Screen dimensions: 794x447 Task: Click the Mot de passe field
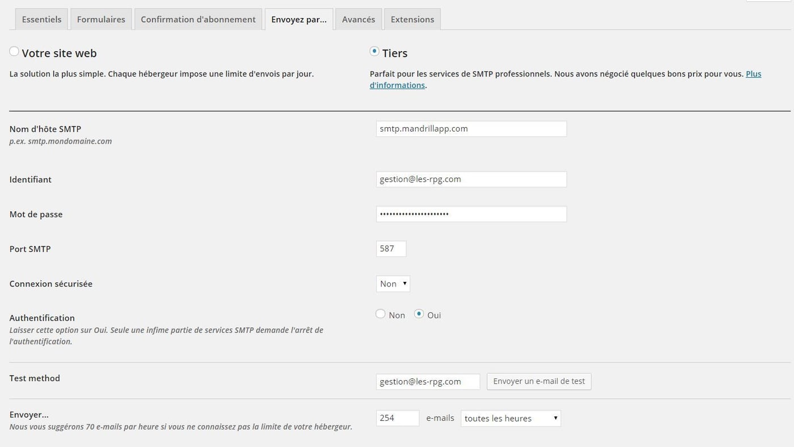(x=471, y=214)
